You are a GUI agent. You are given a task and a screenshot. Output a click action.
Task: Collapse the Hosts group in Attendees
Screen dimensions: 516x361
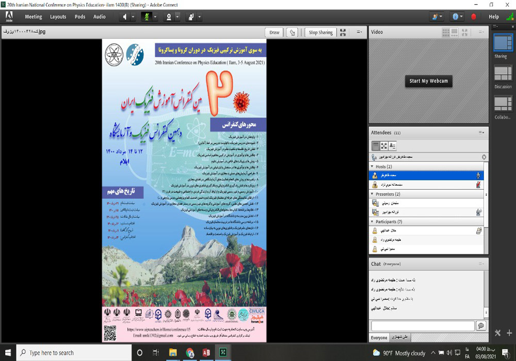click(372, 167)
